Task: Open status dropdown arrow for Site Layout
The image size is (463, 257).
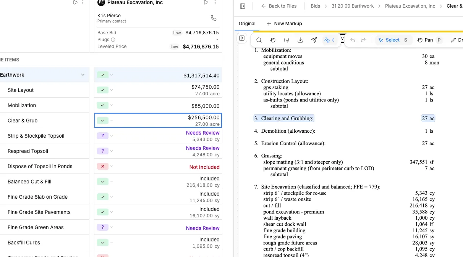Action: (112, 90)
